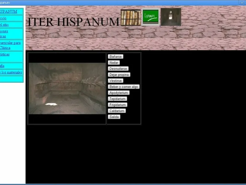Select Beber y comer algo
The image size is (246, 185).
tap(124, 87)
